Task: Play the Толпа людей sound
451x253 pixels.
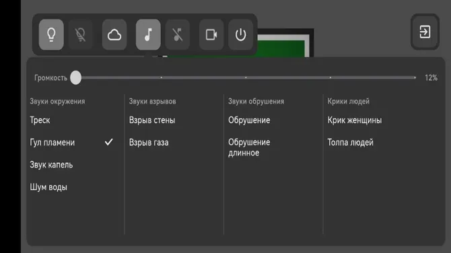Action: tap(350, 143)
